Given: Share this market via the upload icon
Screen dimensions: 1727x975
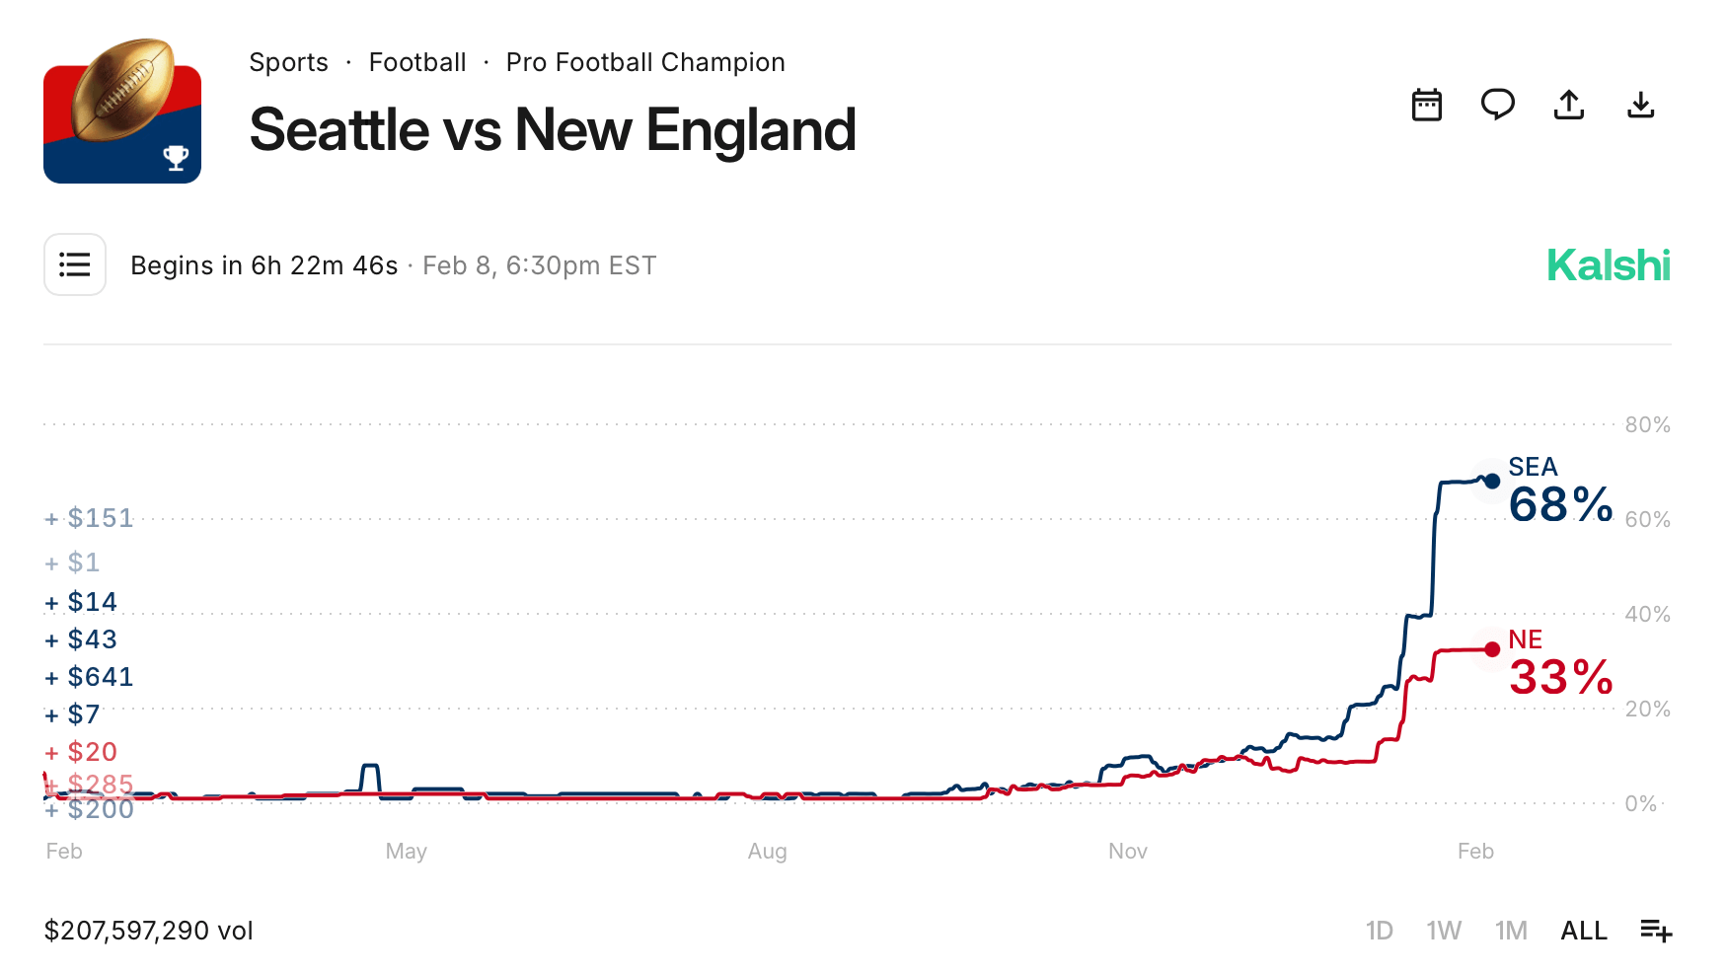Looking at the screenshot, I should [1569, 106].
